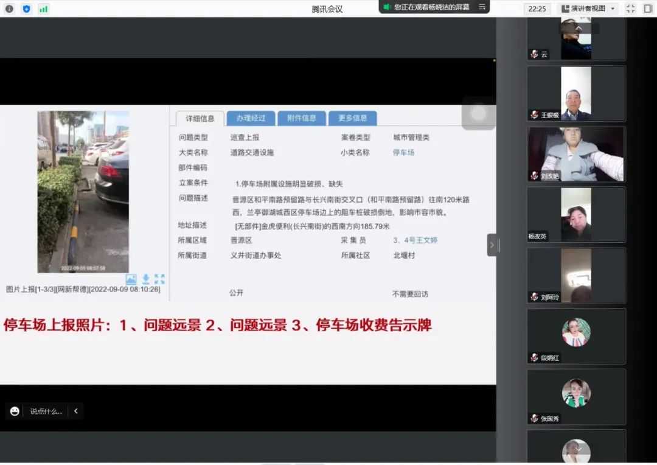Type in the 说点什么 chat field

[x=46, y=411]
